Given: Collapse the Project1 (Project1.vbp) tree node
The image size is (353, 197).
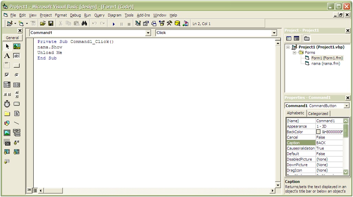Looking at the screenshot, I should (x=288, y=47).
